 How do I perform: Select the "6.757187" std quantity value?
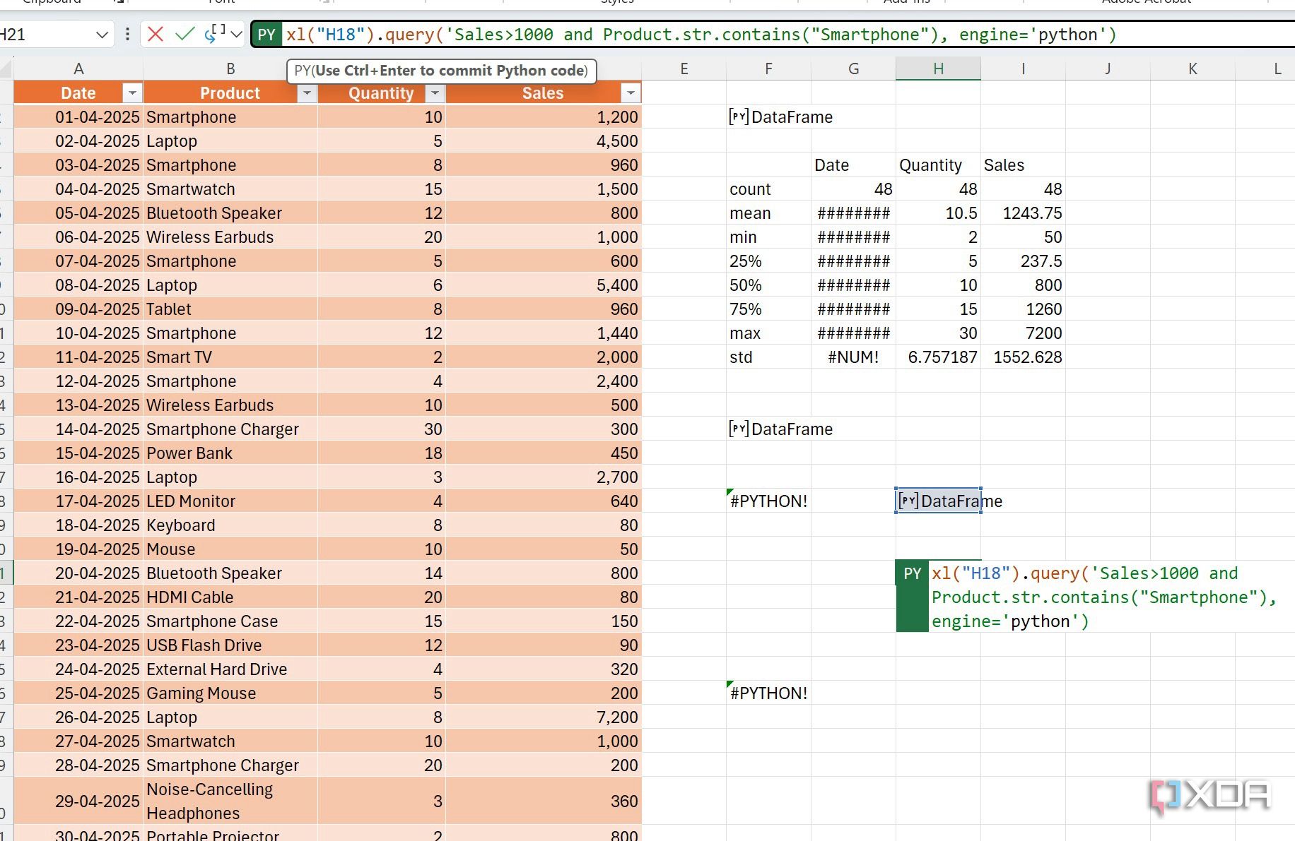pos(938,357)
